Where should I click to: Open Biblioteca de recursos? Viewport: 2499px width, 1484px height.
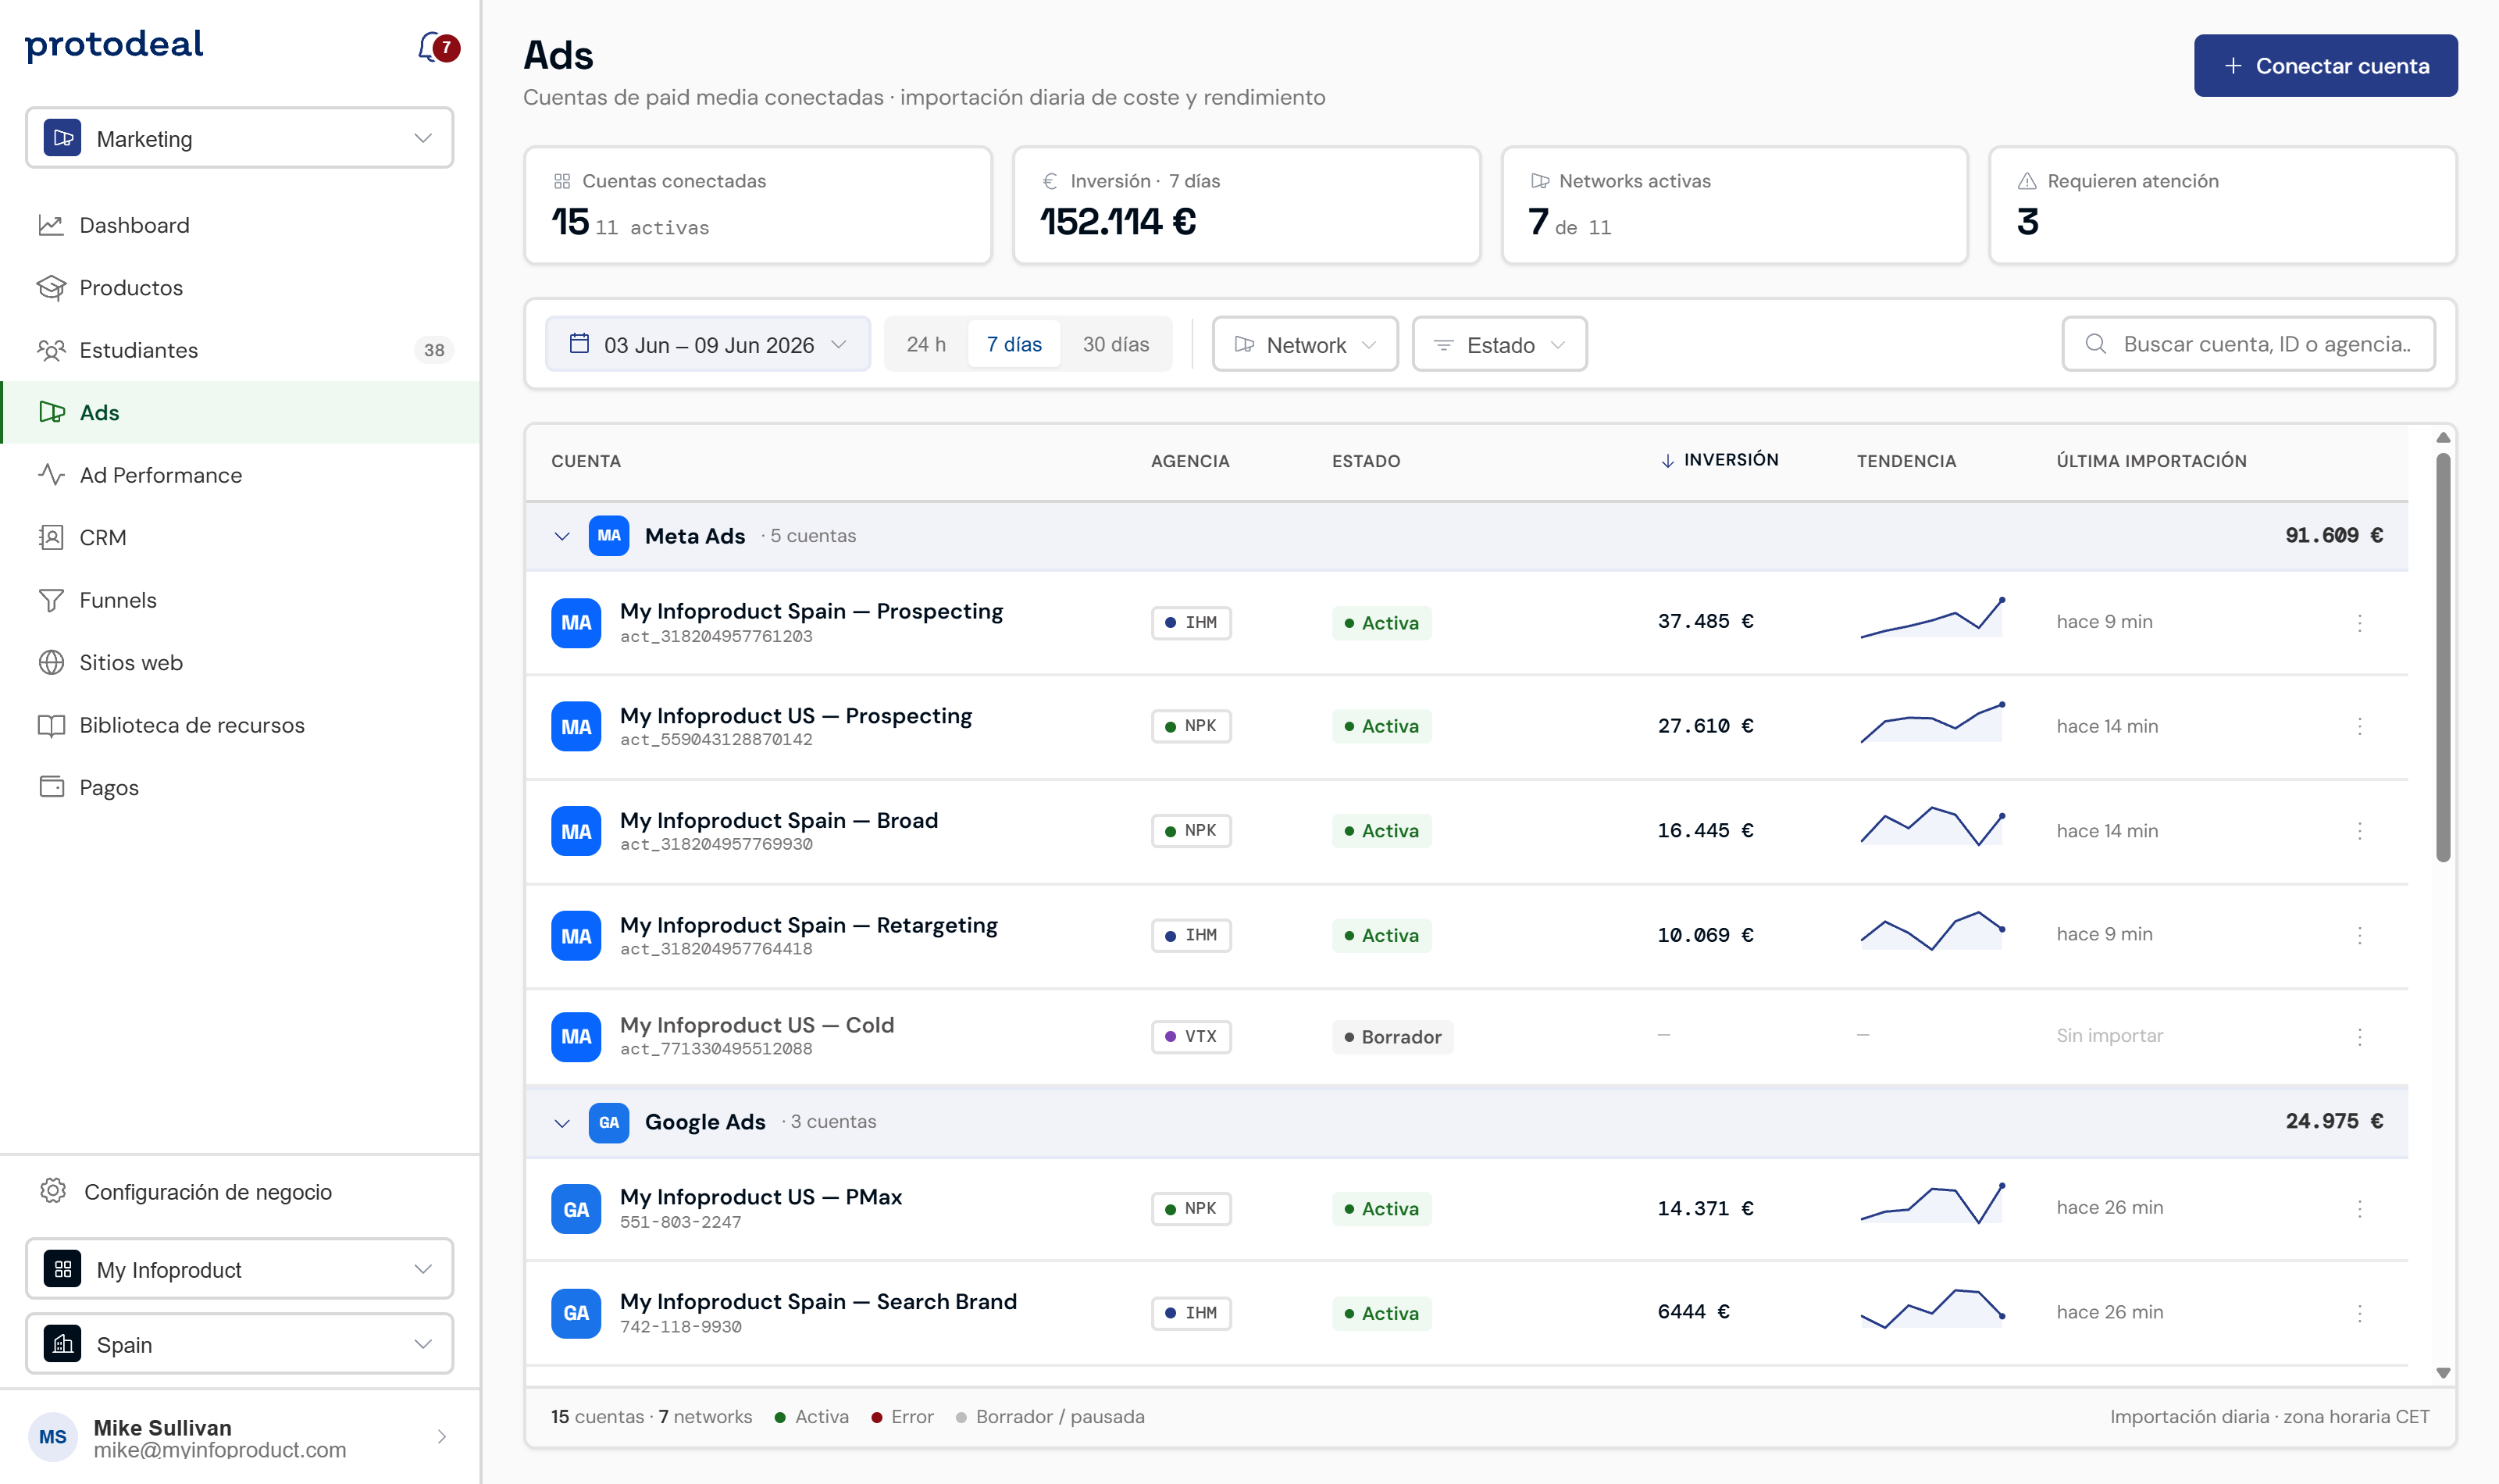(240, 725)
